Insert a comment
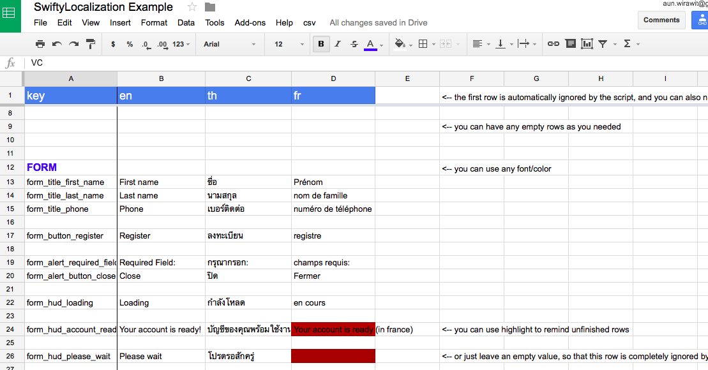 (x=571, y=44)
